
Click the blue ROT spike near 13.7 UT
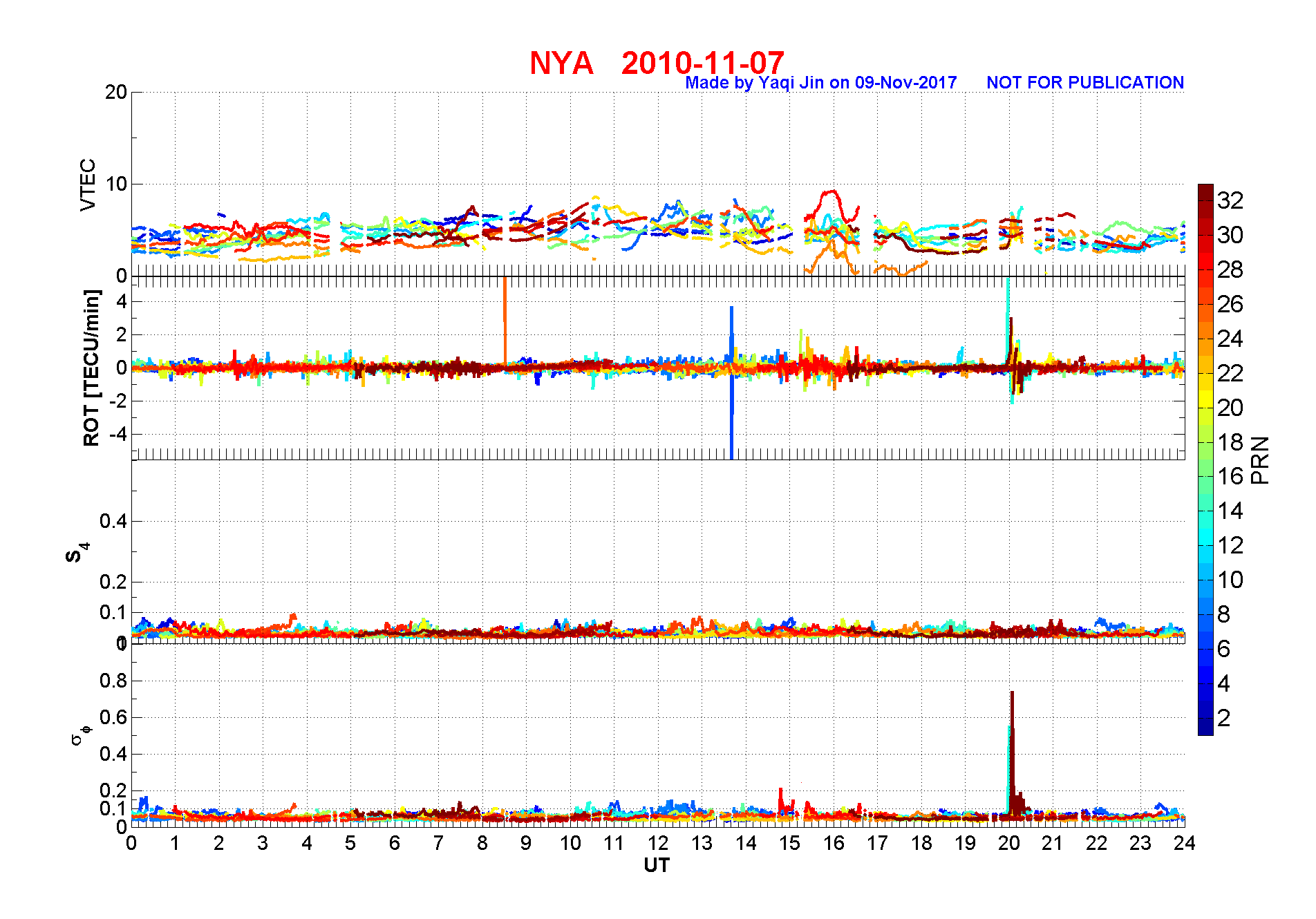[731, 382]
